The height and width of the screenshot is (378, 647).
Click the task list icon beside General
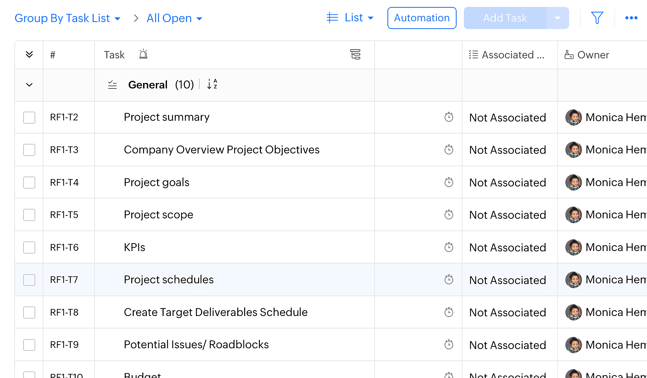[112, 85]
